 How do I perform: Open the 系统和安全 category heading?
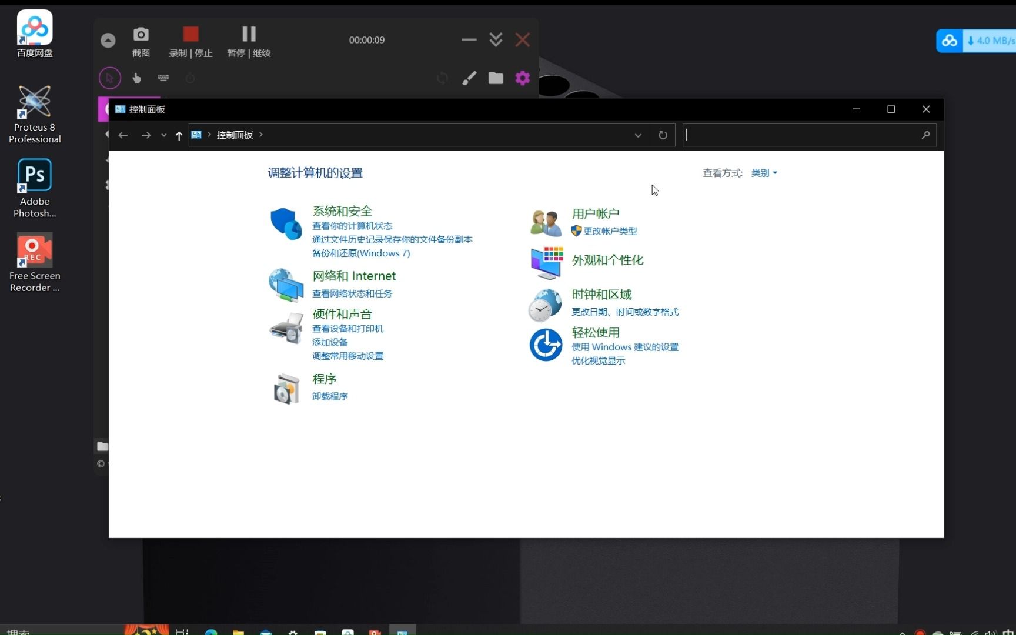tap(342, 211)
